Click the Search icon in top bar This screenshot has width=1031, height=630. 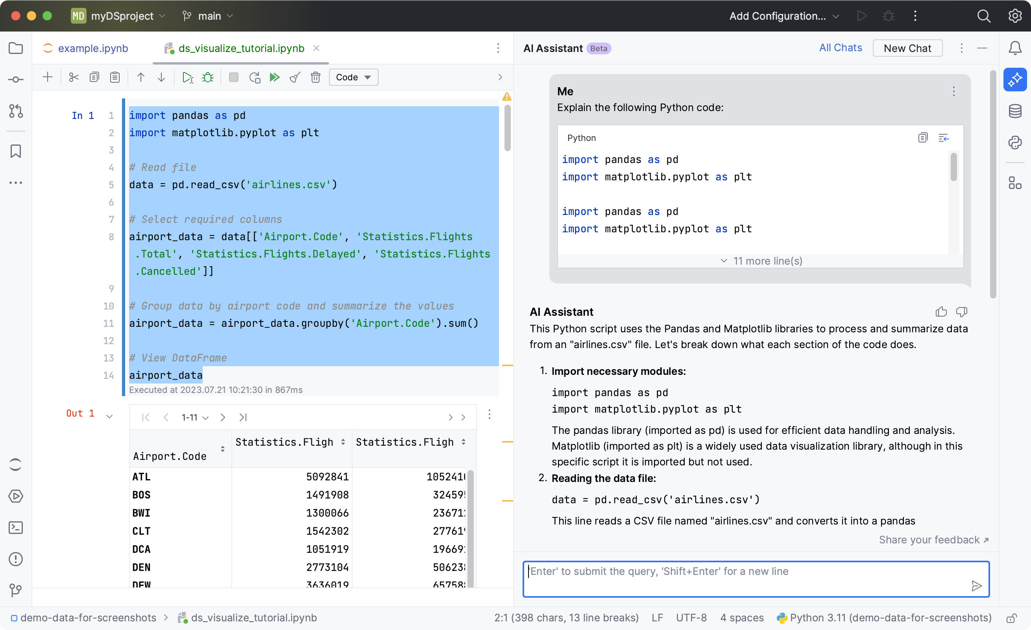[984, 15]
